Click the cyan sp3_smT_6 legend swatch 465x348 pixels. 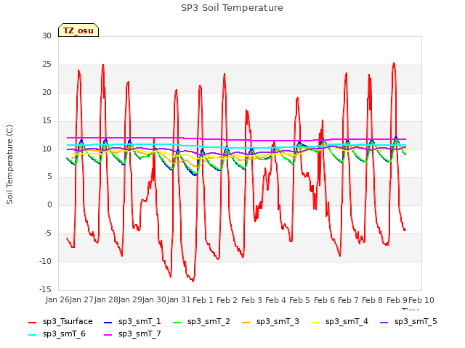coord(32,335)
